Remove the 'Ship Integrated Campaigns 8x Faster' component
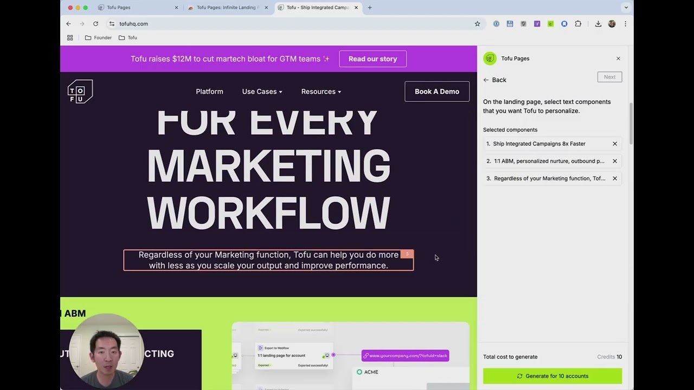This screenshot has width=694, height=390. click(x=615, y=144)
